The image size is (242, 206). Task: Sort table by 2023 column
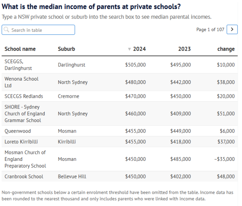coord(184,49)
